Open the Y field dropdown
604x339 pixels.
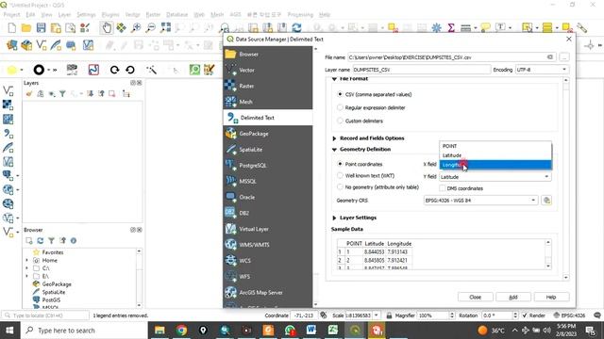[x=495, y=177]
